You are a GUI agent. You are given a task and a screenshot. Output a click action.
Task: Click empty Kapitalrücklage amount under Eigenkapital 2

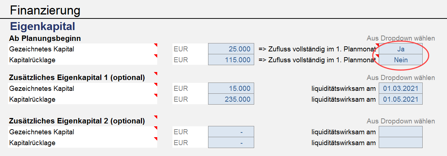(x=231, y=143)
